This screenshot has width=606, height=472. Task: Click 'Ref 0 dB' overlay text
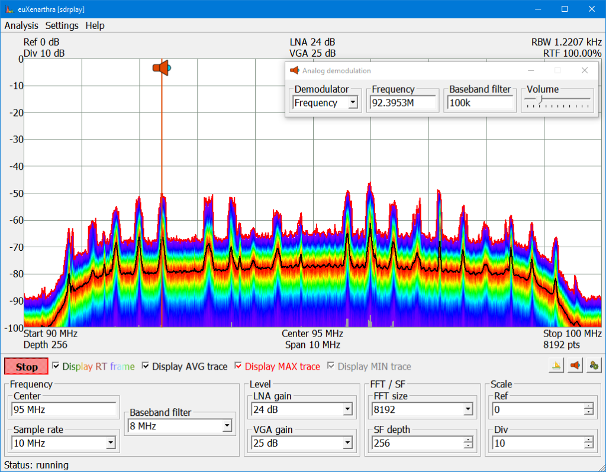(x=41, y=42)
